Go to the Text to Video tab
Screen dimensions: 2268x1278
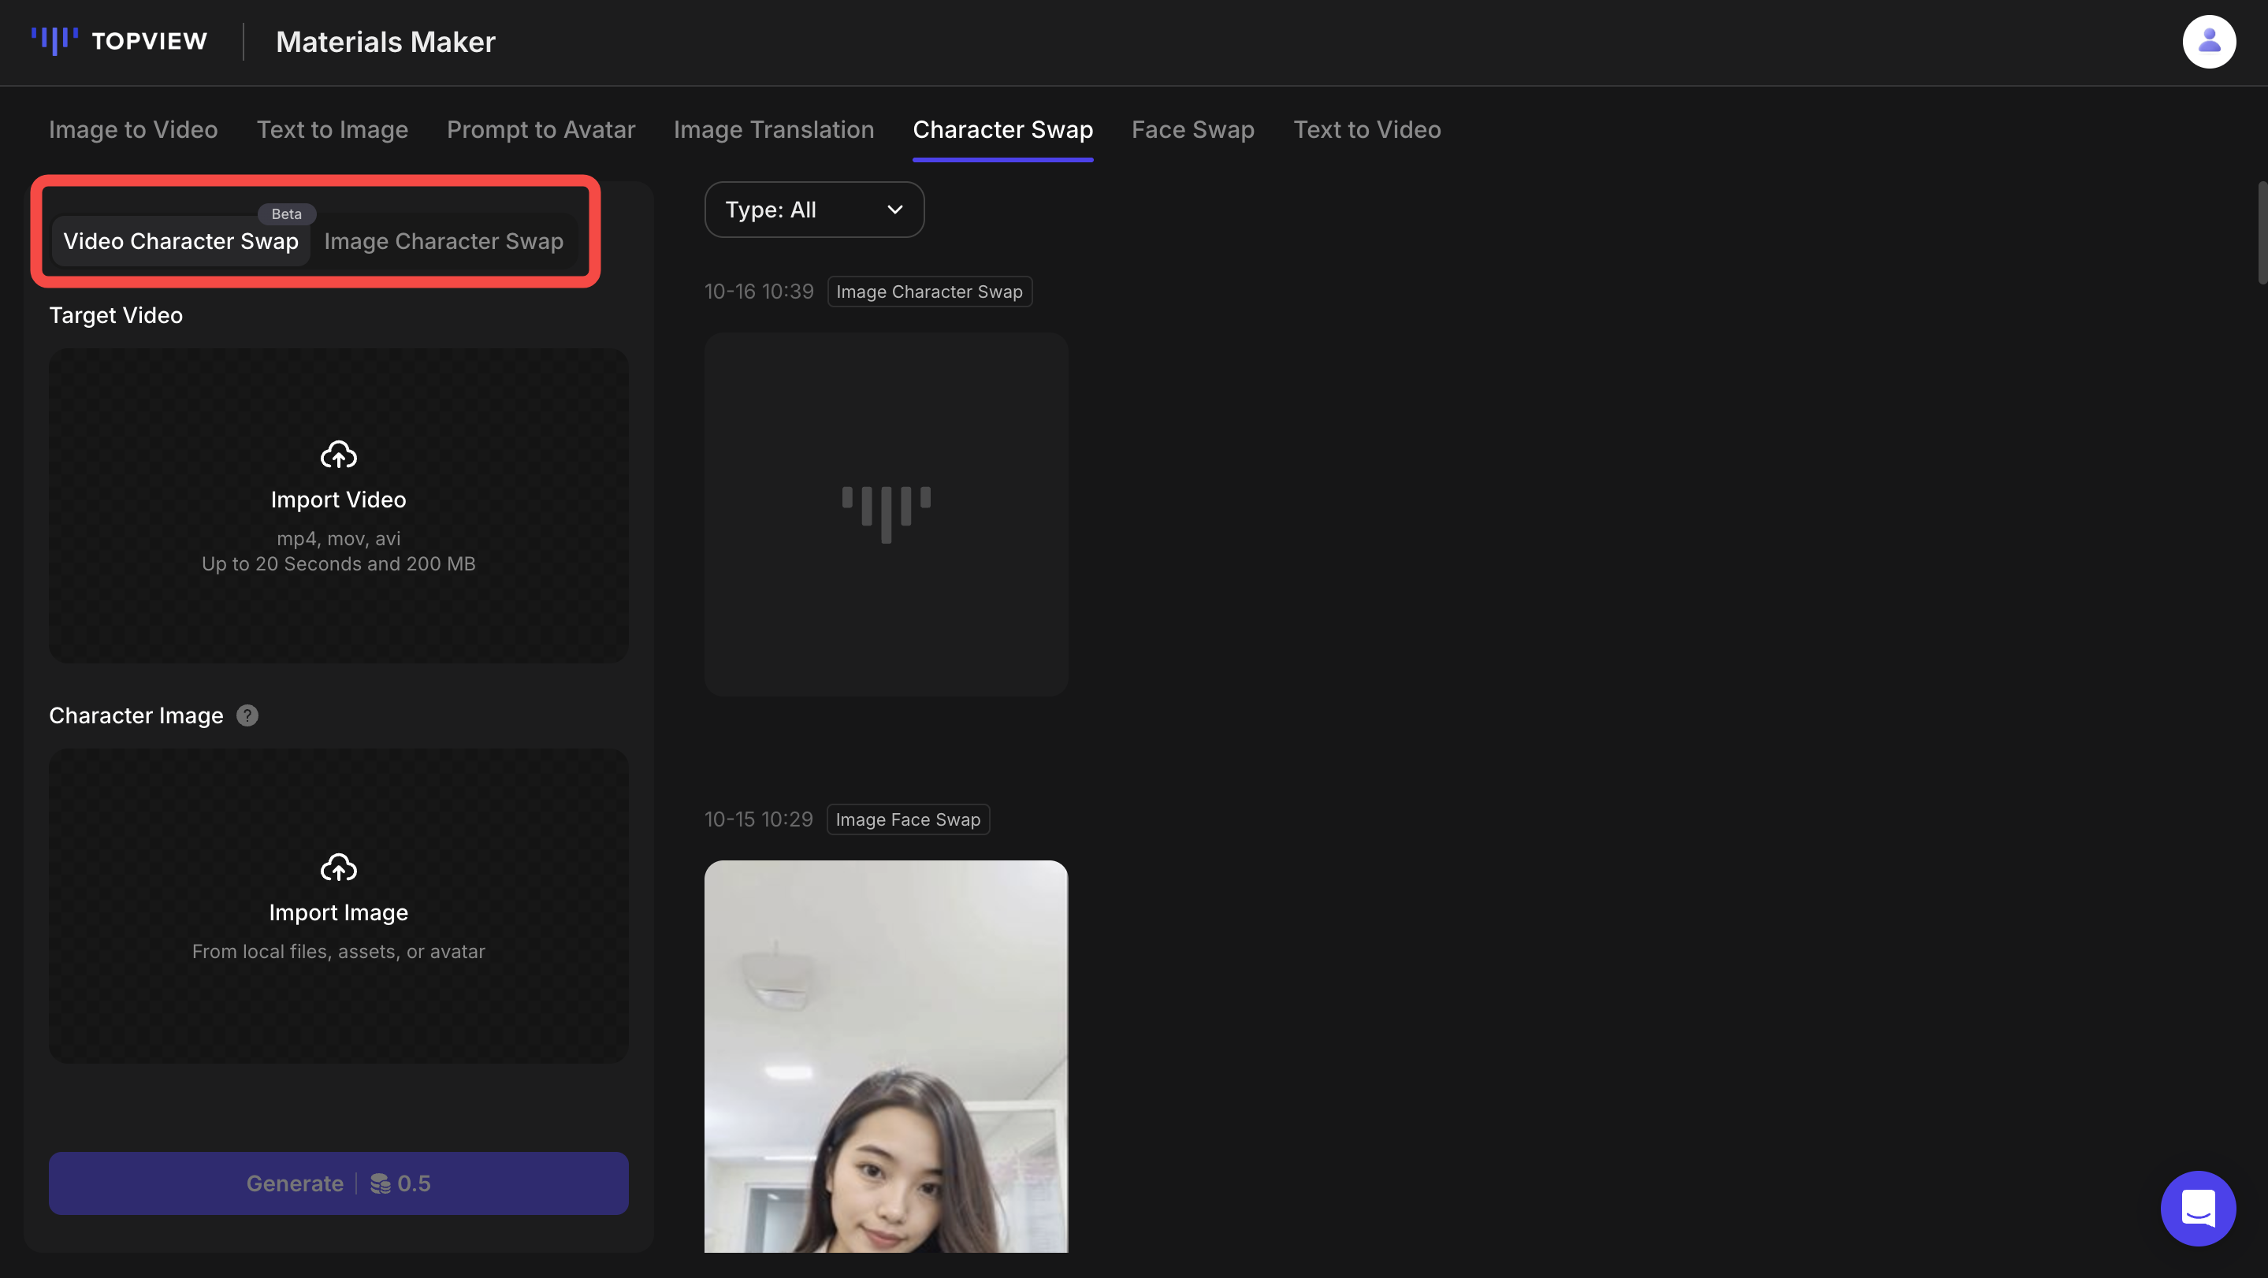pos(1366,129)
